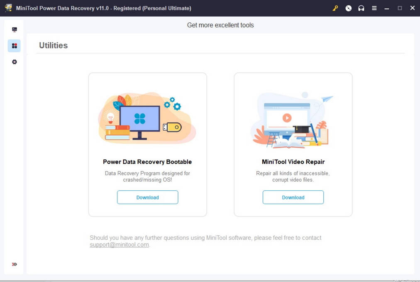Click the MiniTool Video Repair title text
The width and height of the screenshot is (420, 282).
[x=293, y=162]
